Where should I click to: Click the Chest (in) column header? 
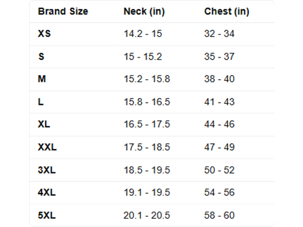point(227,11)
